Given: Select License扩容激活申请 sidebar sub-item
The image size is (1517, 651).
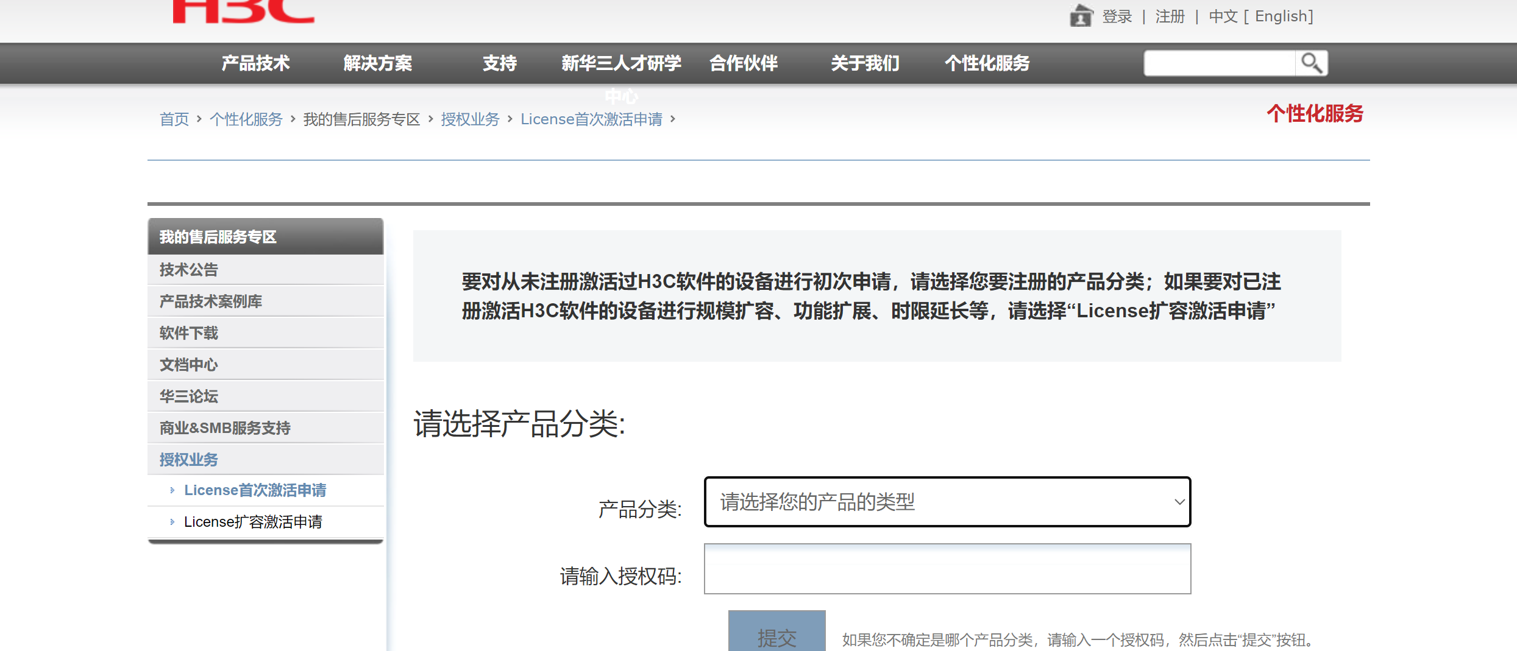Looking at the screenshot, I should pos(253,522).
